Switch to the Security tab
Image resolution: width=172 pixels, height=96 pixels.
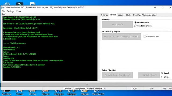[x=121, y=15]
